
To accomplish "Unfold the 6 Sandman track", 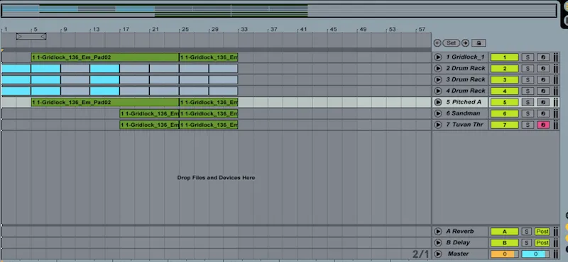I will 438,113.
